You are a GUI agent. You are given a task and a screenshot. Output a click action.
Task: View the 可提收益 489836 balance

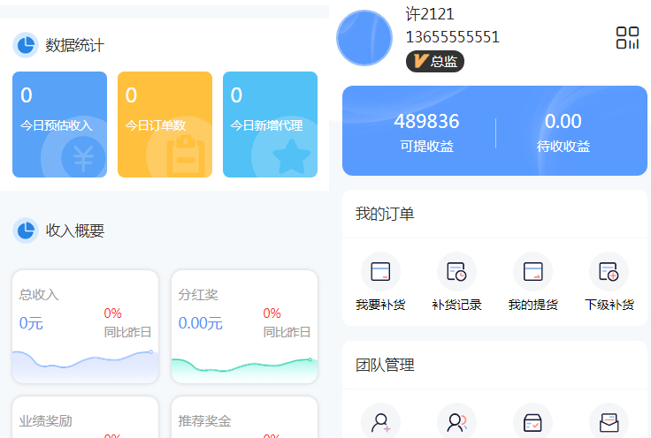(426, 132)
